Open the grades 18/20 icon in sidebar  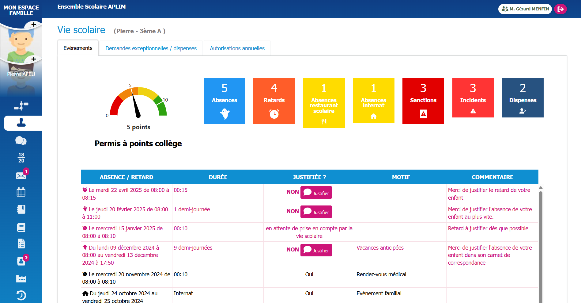[21, 158]
